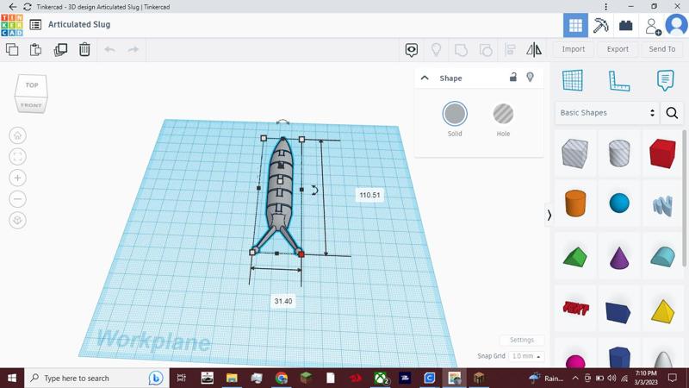Click the Group shapes icon
Image resolution: width=689 pixels, height=388 pixels.
pyautogui.click(x=461, y=50)
